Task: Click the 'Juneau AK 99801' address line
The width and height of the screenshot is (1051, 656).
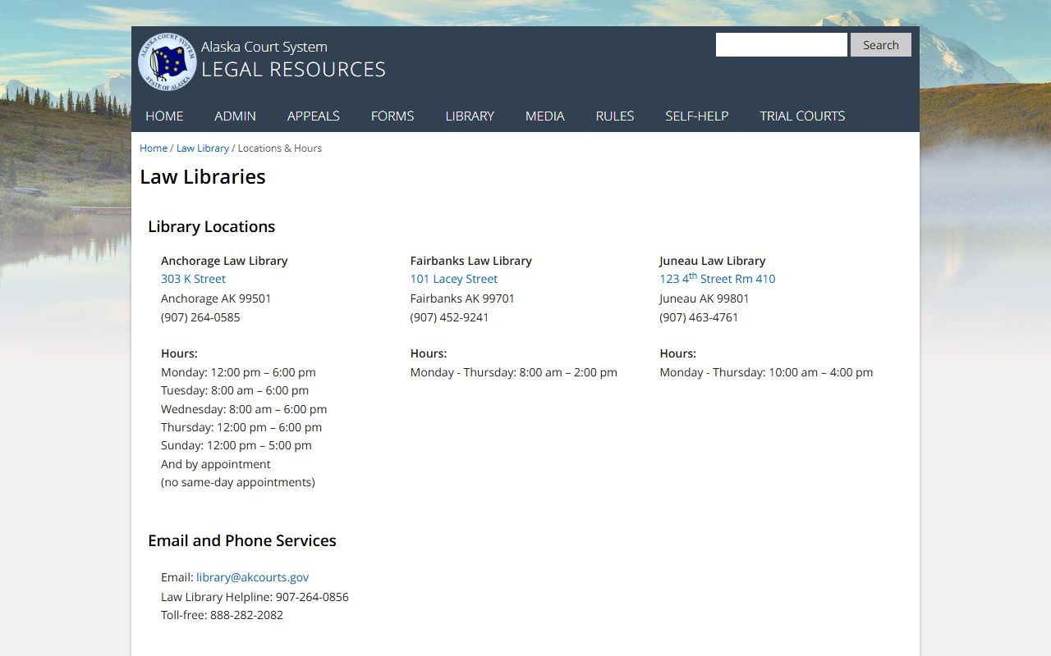Action: [x=704, y=298]
